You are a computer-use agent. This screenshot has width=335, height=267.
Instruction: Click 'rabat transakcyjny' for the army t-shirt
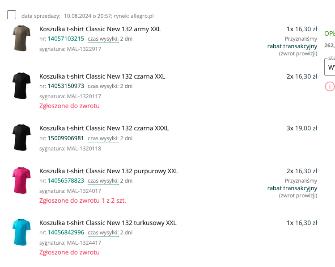[x=292, y=46]
